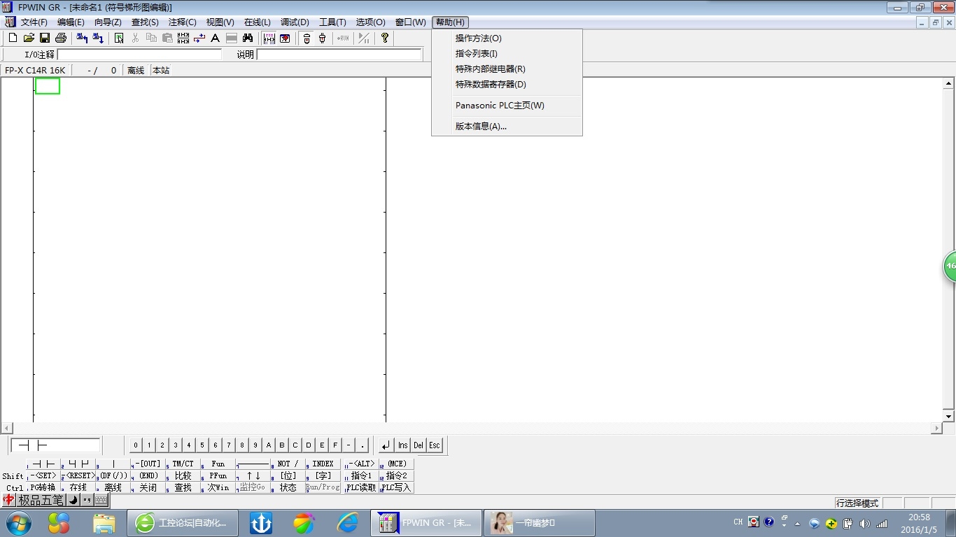Save the program using the floppy disk icon
The height and width of the screenshot is (537, 956).
tap(45, 38)
